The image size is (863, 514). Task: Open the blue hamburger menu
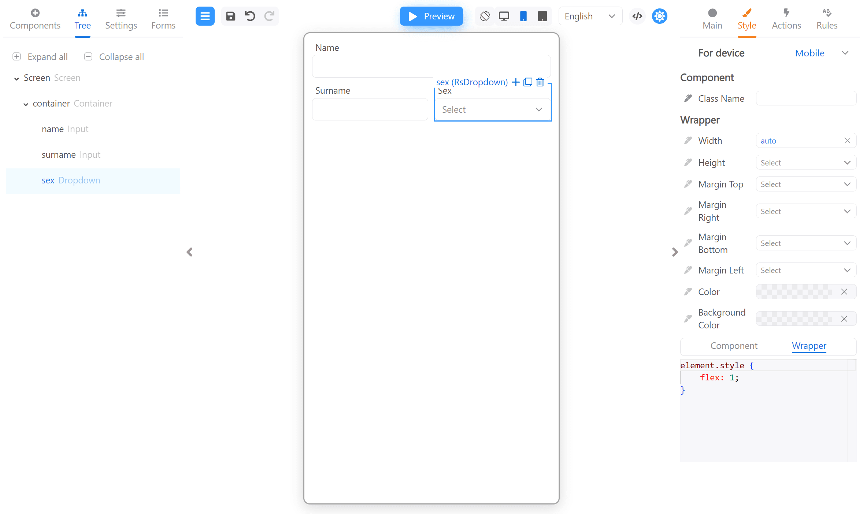(205, 16)
